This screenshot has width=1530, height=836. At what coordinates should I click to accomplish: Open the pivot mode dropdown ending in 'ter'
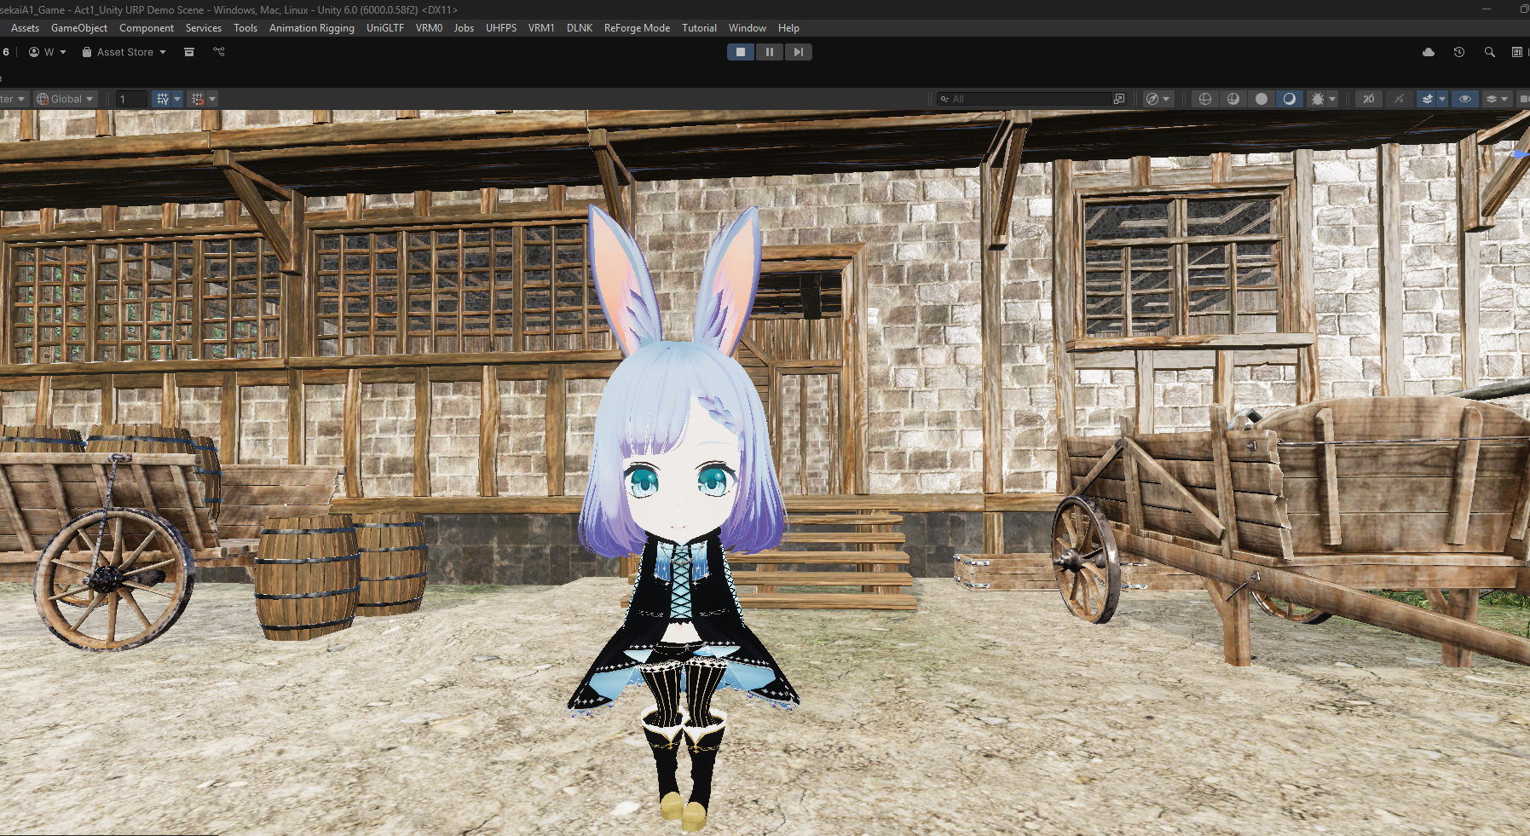tap(13, 99)
